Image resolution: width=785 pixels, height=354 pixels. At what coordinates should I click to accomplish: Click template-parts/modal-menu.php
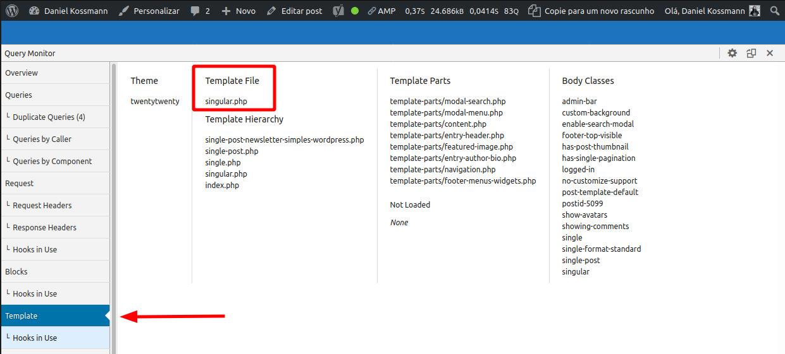(447, 113)
